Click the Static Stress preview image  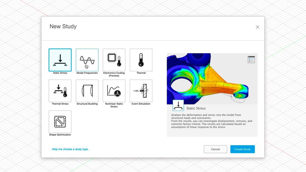[x=212, y=79]
